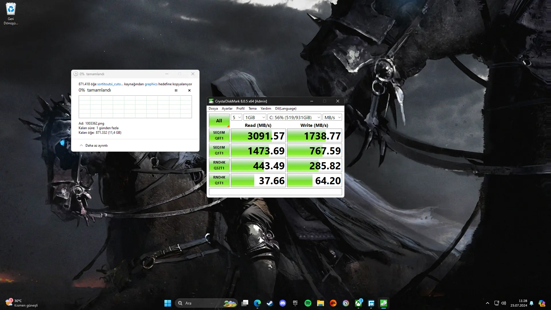Click the copy speed graph area
551x310 pixels.
(135, 107)
